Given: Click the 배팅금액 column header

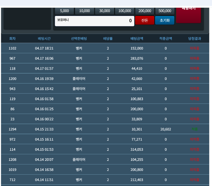Looking at the screenshot, I should [x=137, y=38].
